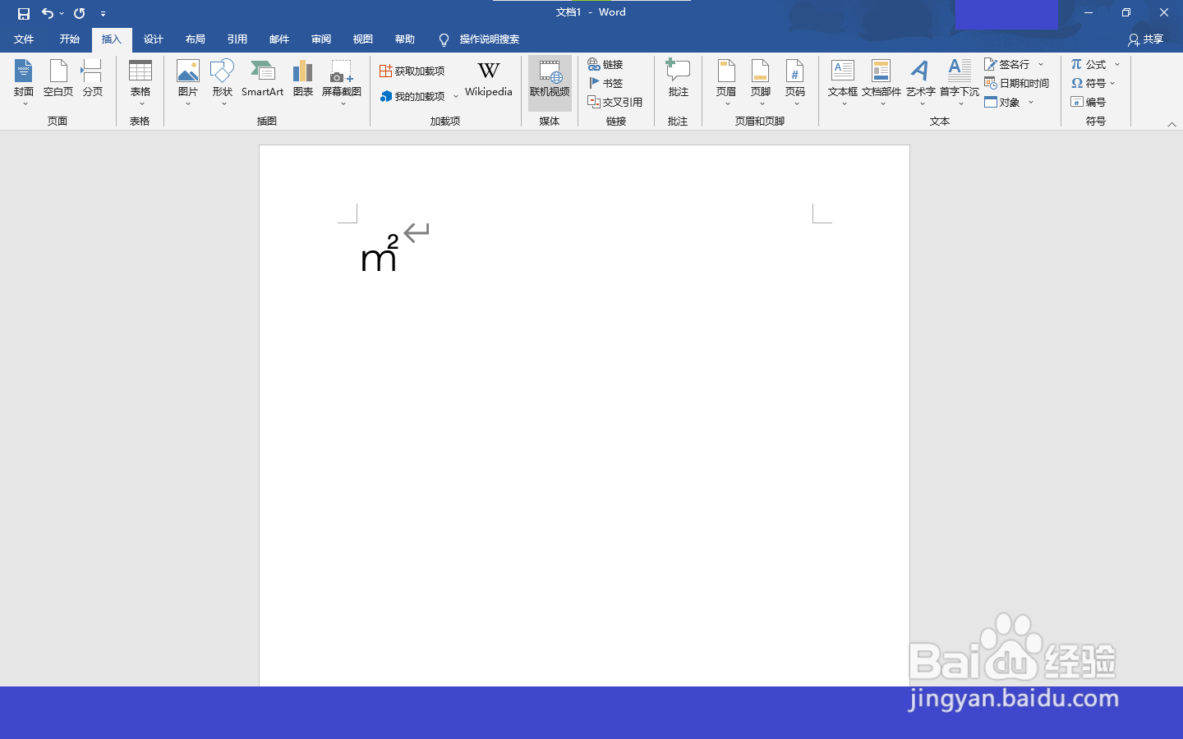Image resolution: width=1183 pixels, height=739 pixels.
Task: Add a 批注 comment
Action: (x=678, y=79)
